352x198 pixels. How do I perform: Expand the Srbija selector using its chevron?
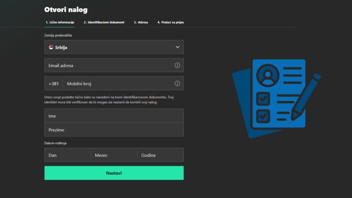177,47
